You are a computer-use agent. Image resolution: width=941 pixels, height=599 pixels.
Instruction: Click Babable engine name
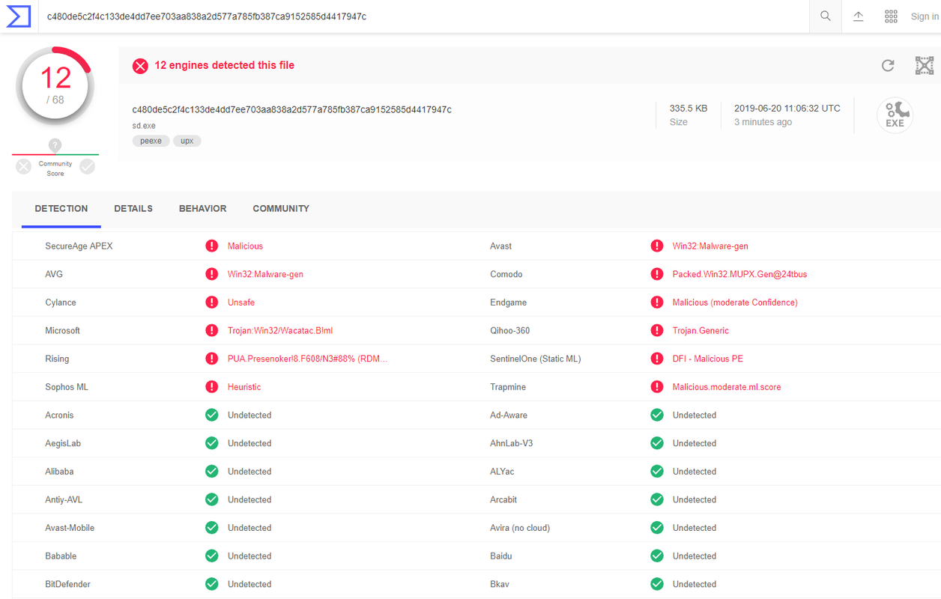pyautogui.click(x=61, y=556)
